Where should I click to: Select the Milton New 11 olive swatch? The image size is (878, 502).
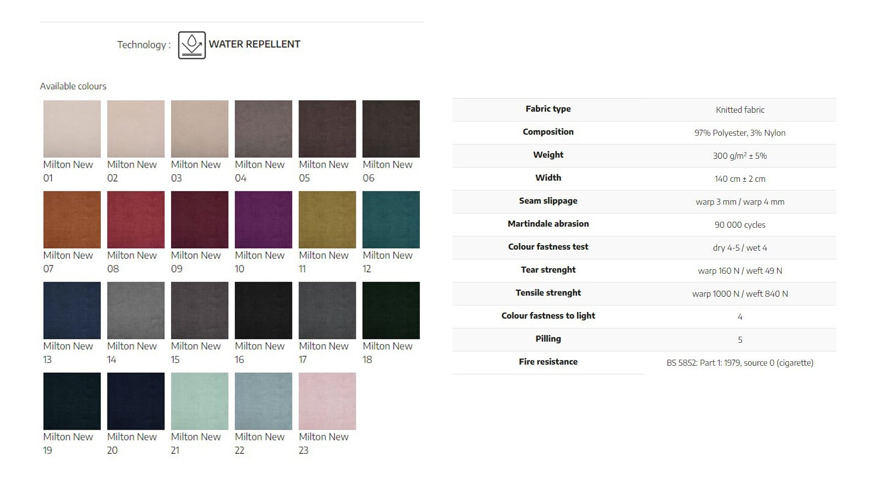coord(327,220)
